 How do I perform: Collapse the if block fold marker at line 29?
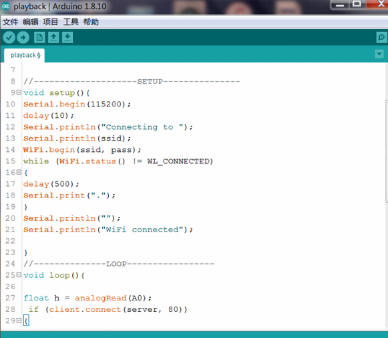pos(19,321)
